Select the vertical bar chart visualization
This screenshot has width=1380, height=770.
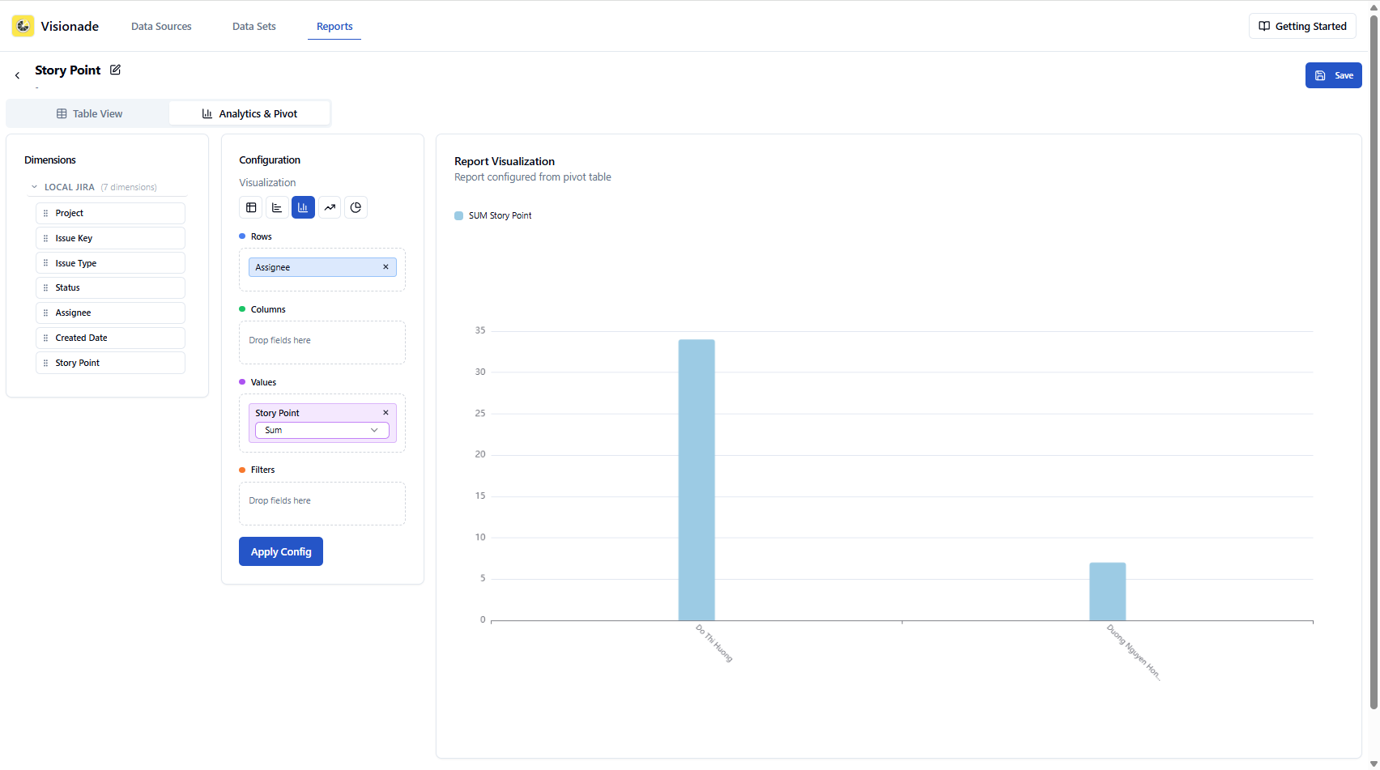(303, 207)
